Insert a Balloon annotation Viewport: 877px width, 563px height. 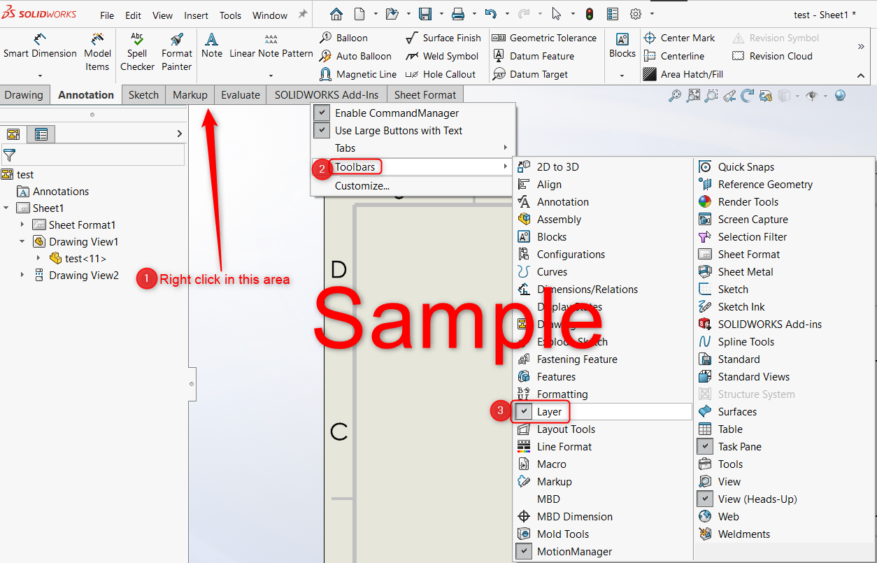point(344,38)
